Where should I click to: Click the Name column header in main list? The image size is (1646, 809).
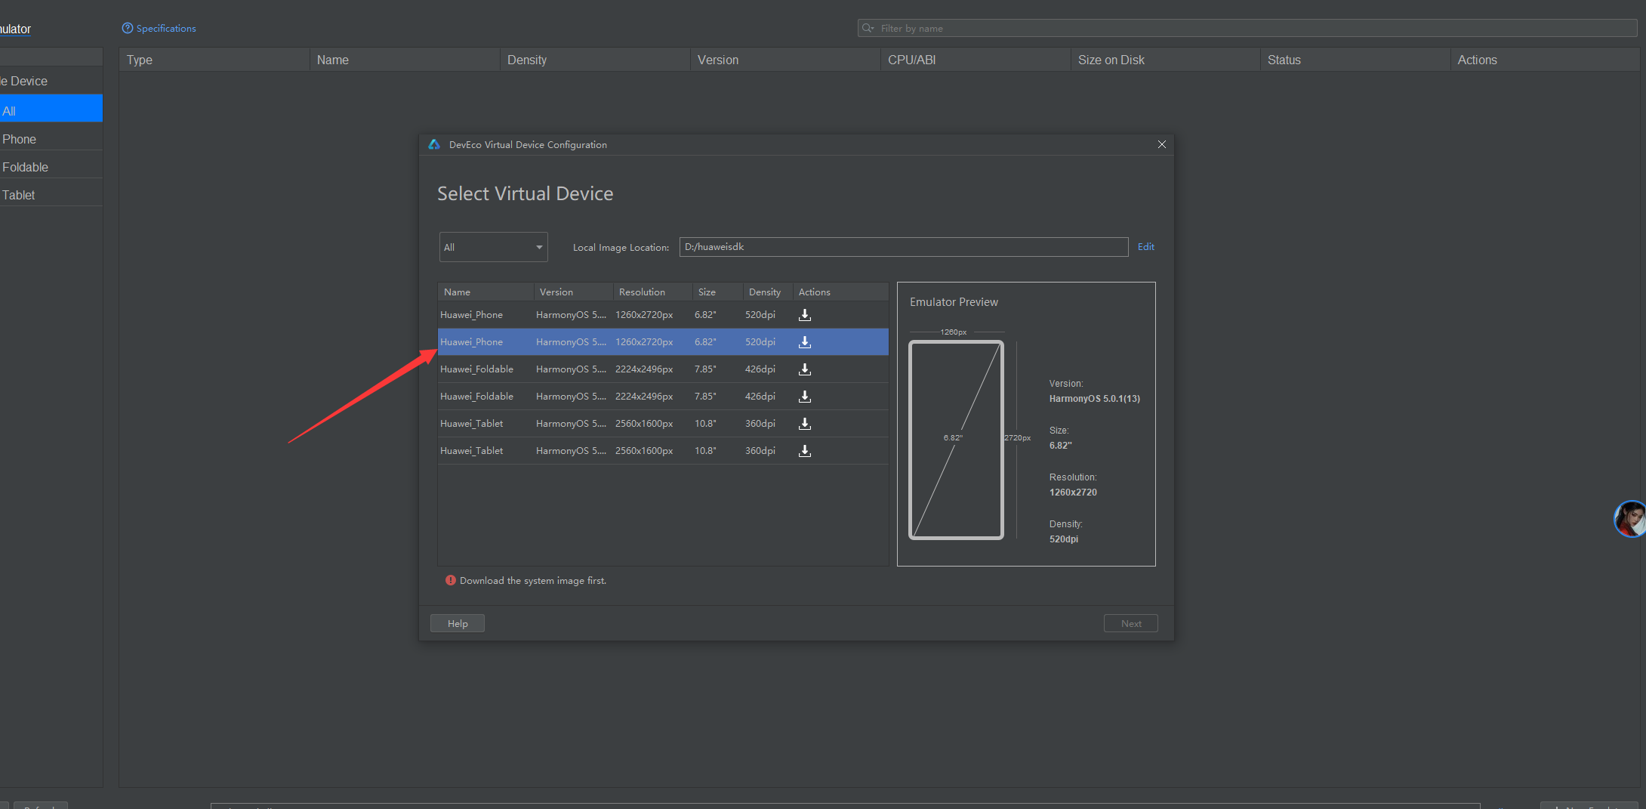click(405, 60)
